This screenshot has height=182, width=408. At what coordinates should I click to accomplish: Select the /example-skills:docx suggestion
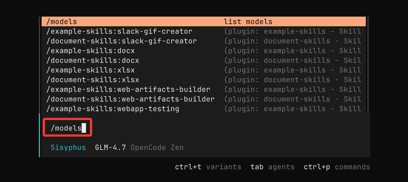[x=90, y=51]
